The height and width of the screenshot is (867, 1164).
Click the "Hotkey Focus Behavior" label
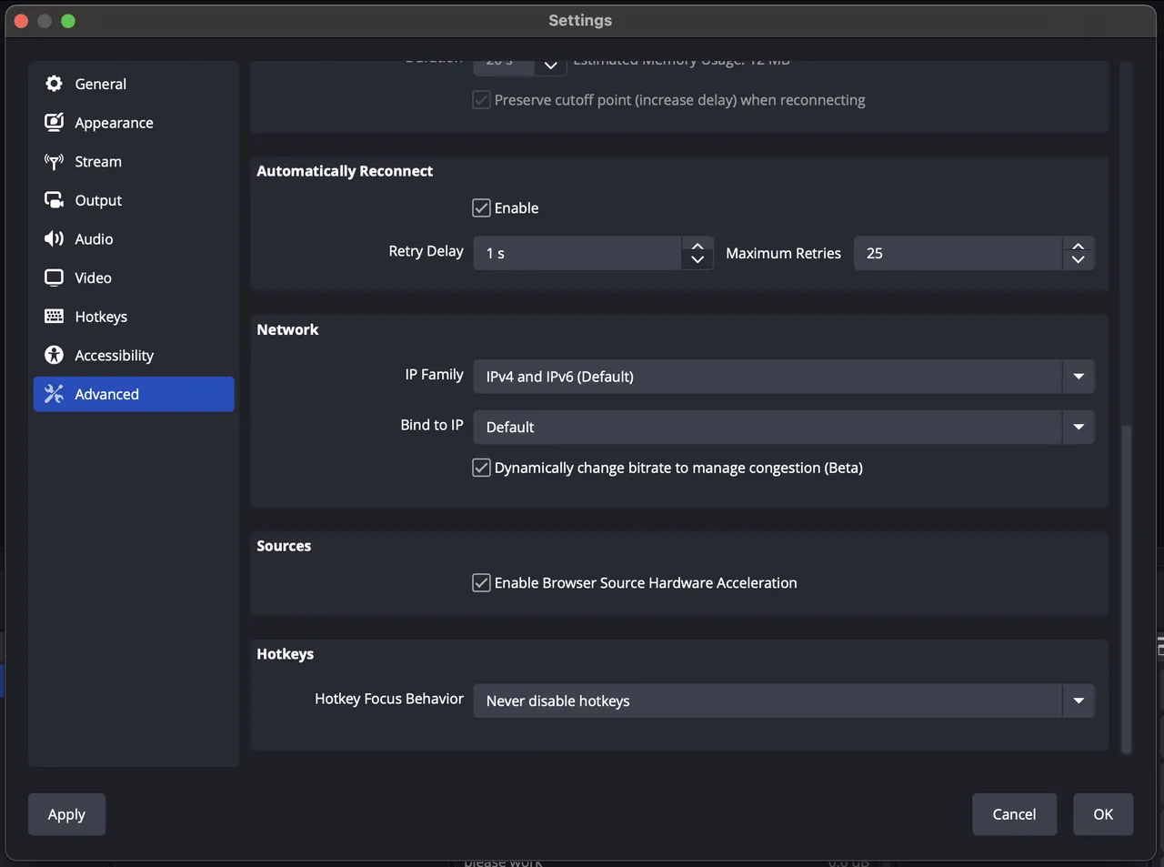click(x=389, y=699)
